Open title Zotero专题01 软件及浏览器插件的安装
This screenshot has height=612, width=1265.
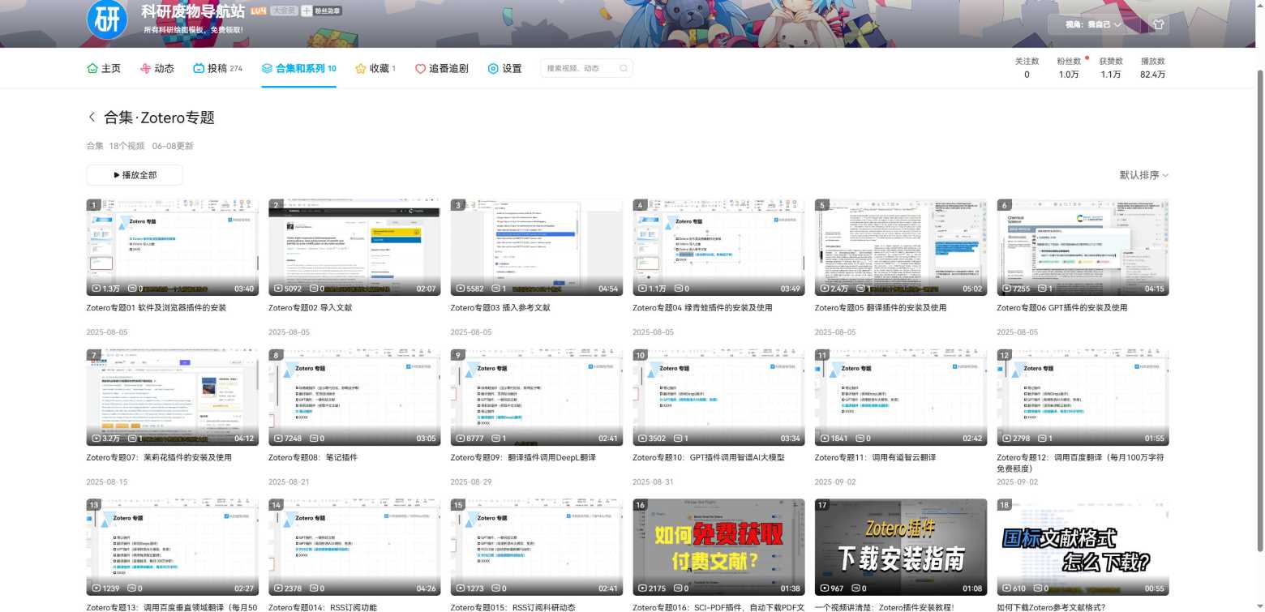[157, 308]
